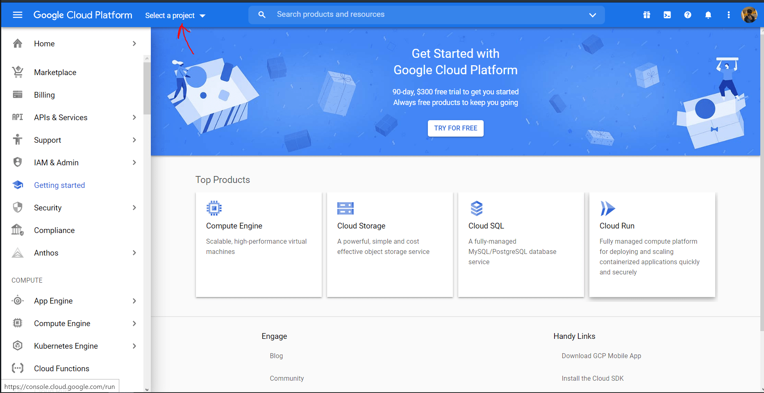Click the Cloud Run icon

[607, 208]
